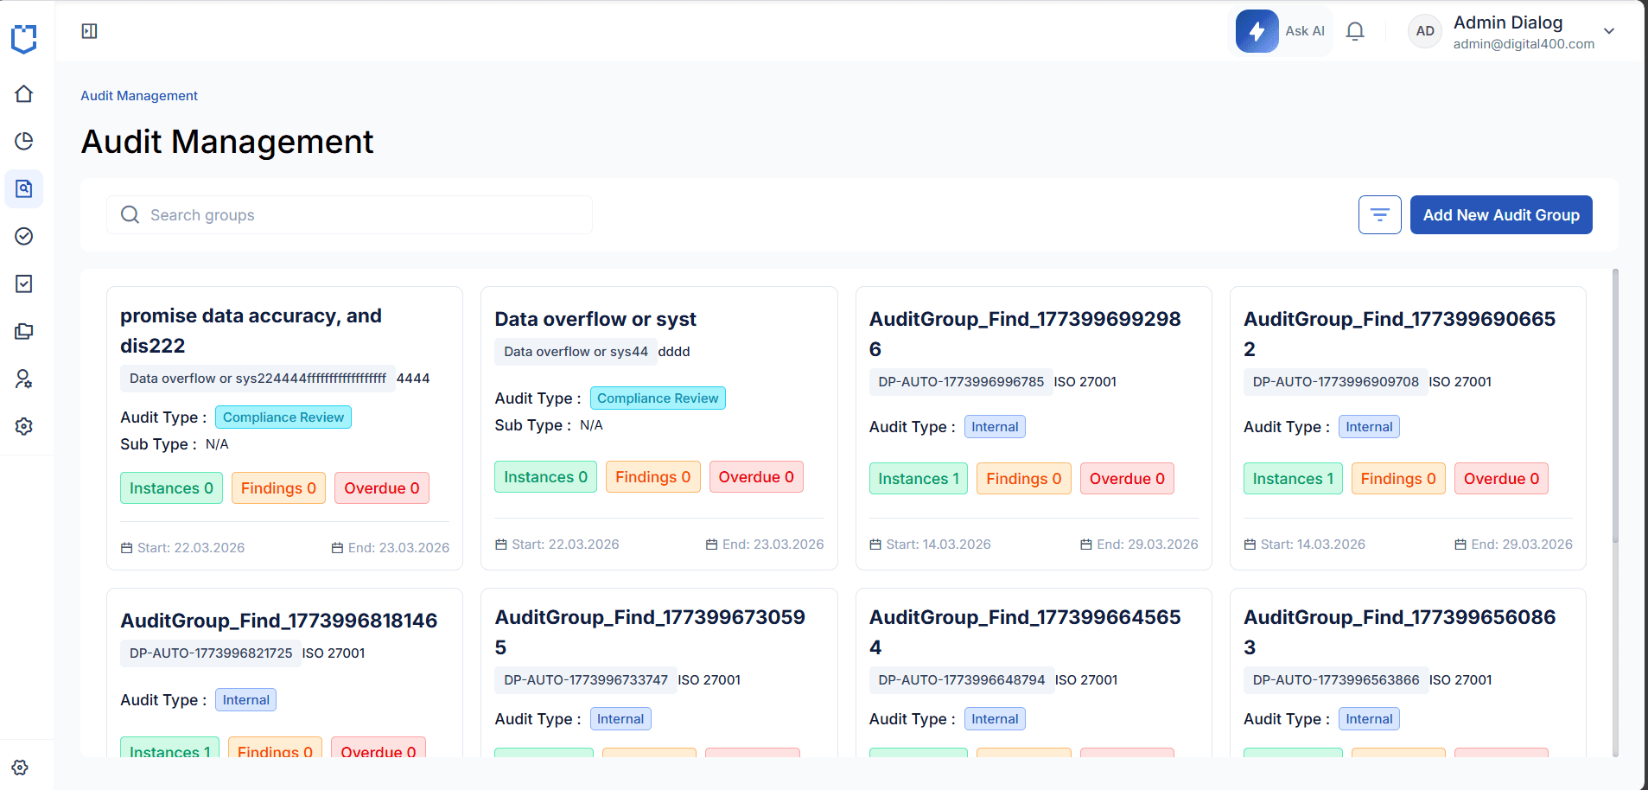Click Start: 14.03.2026 on AuditGroup_Find_1773996906652 card
The width and height of the screenshot is (1648, 790).
[1305, 545]
